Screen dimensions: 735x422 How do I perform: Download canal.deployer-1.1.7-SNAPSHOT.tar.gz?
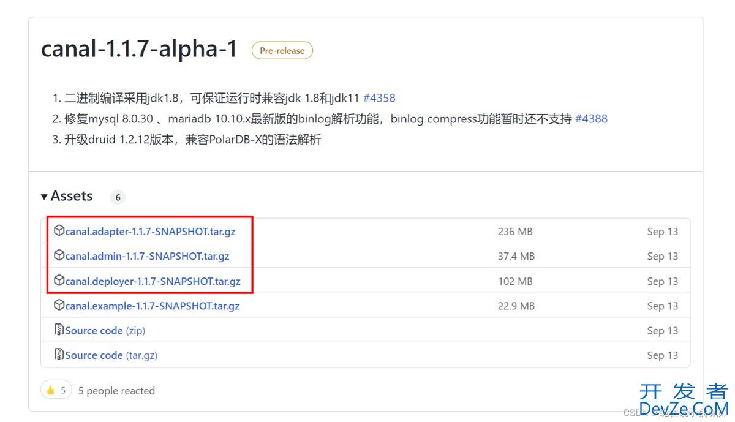[153, 281]
